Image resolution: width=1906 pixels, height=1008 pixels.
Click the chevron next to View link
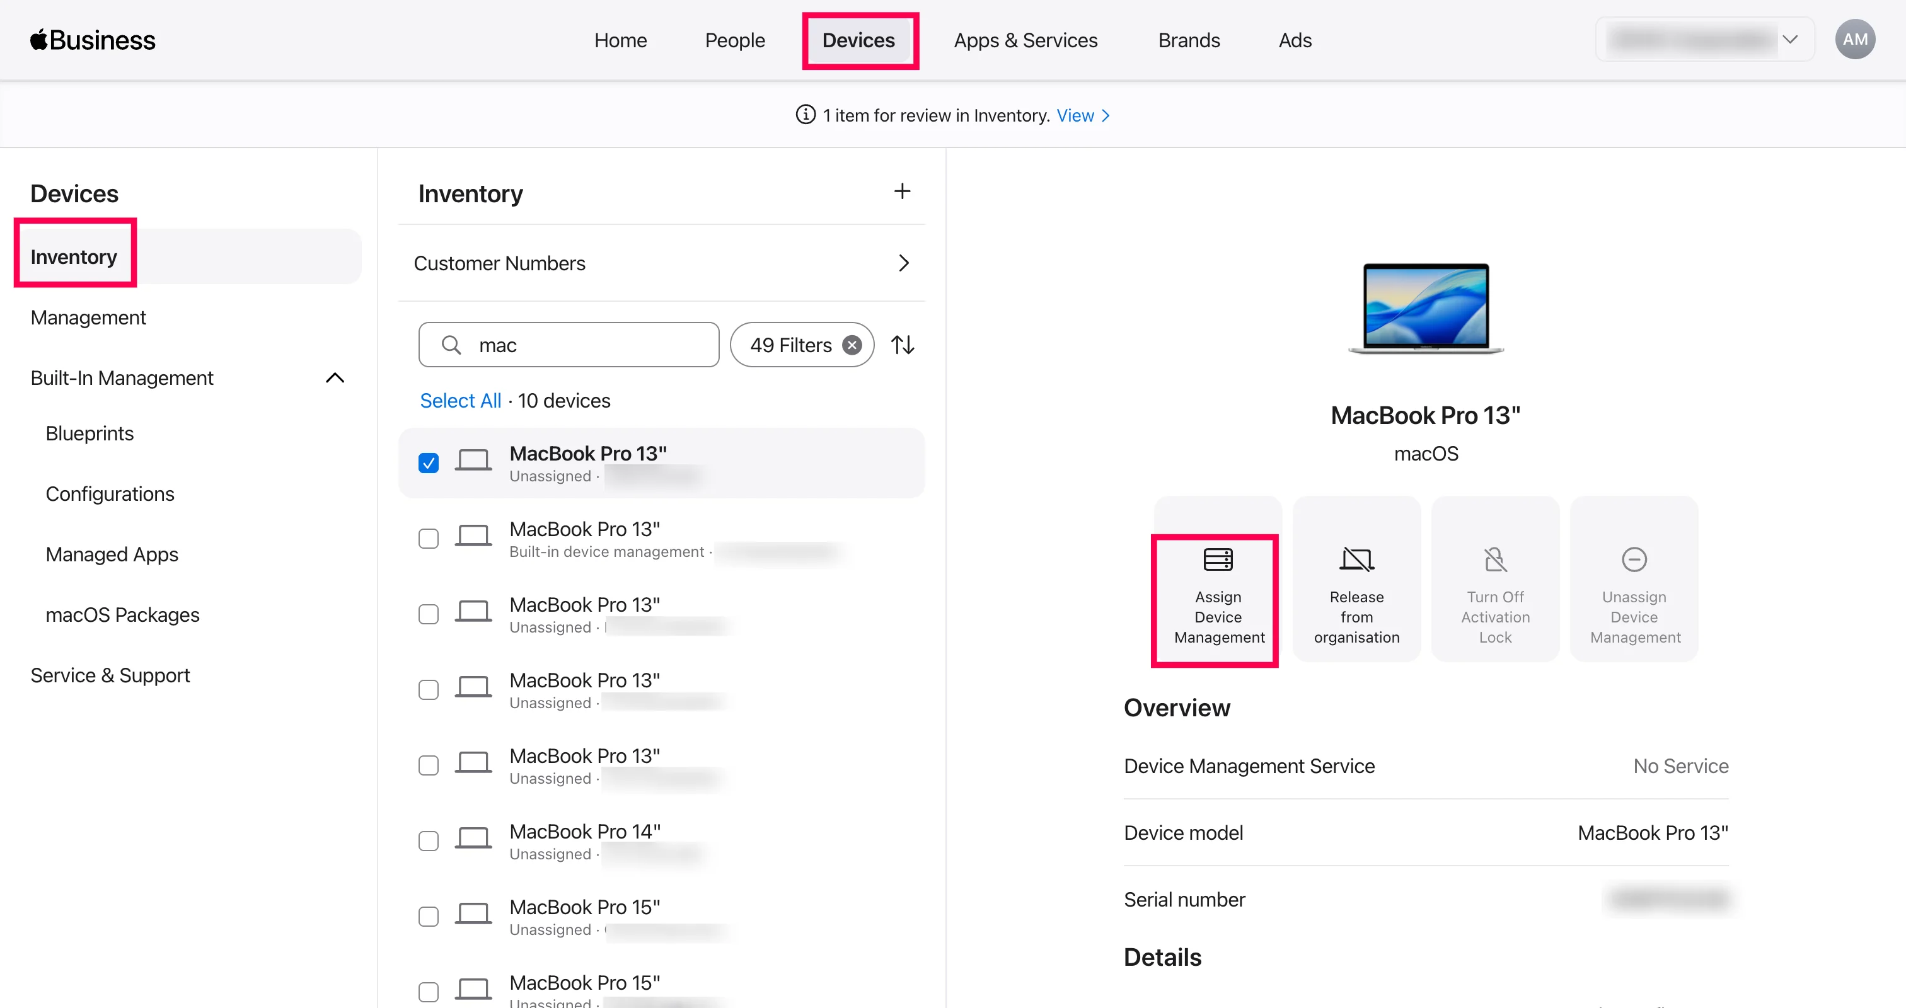click(x=1106, y=115)
